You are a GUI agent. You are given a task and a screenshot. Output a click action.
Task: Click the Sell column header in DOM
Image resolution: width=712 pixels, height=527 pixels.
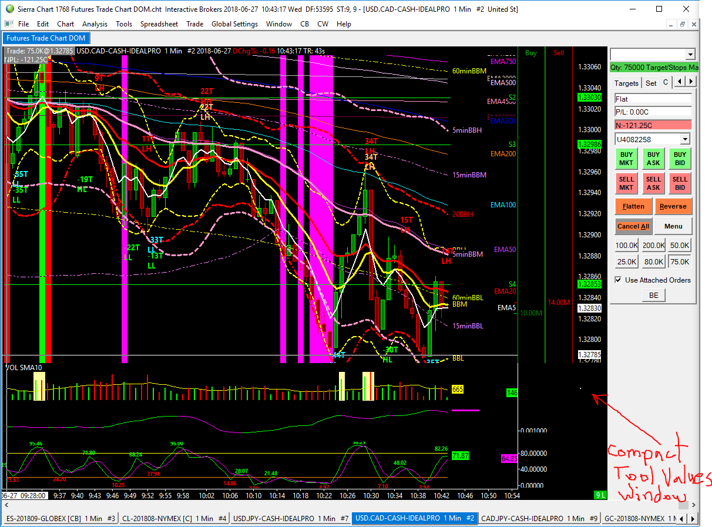(559, 53)
